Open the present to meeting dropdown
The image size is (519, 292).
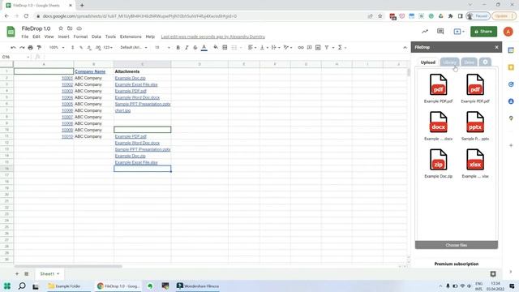[x=459, y=32]
